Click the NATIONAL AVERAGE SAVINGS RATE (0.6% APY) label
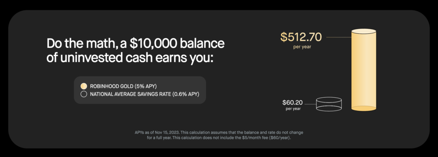The width and height of the screenshot is (438, 157). (x=145, y=94)
